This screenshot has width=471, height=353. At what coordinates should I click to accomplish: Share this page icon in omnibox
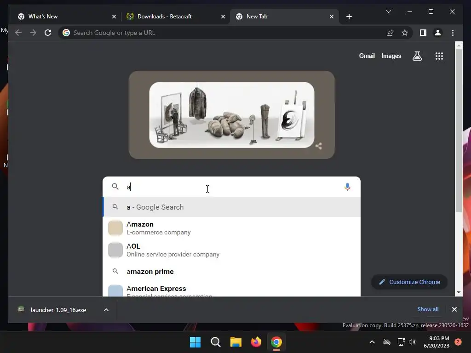[x=390, y=33]
